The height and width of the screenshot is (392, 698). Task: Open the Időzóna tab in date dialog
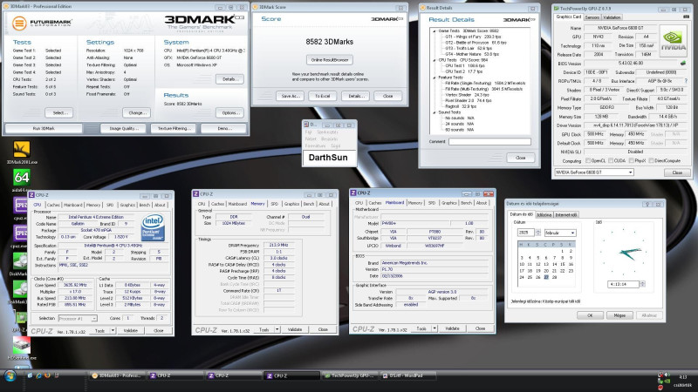point(544,214)
